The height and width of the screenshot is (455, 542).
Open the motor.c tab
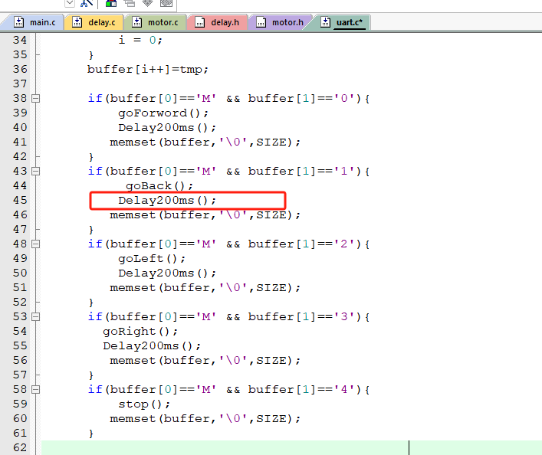click(x=156, y=22)
